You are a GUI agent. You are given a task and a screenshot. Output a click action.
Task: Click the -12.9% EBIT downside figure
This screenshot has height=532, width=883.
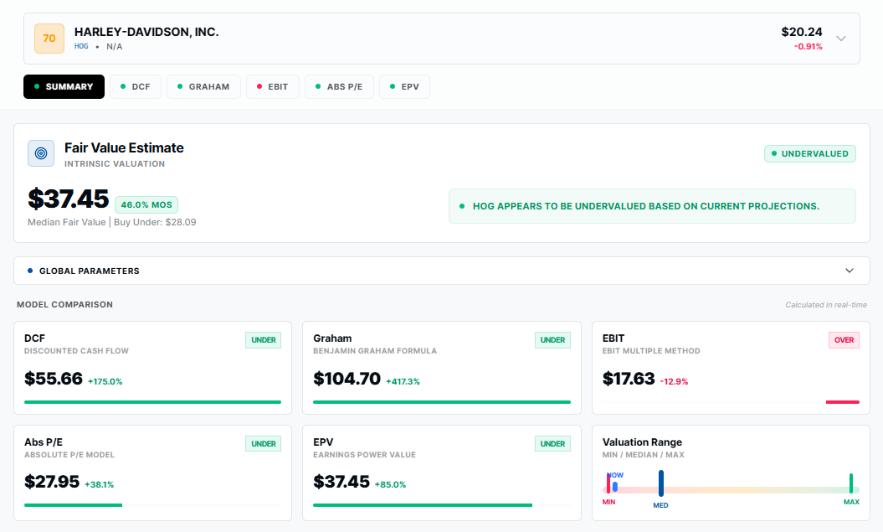coord(674,381)
